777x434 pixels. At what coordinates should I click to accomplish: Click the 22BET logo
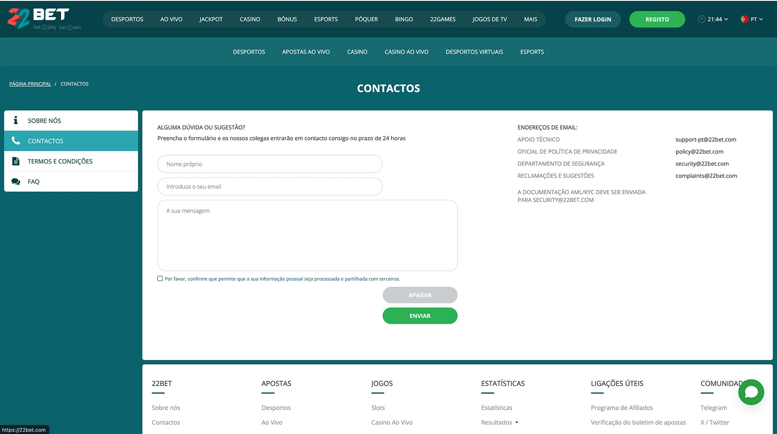point(44,19)
